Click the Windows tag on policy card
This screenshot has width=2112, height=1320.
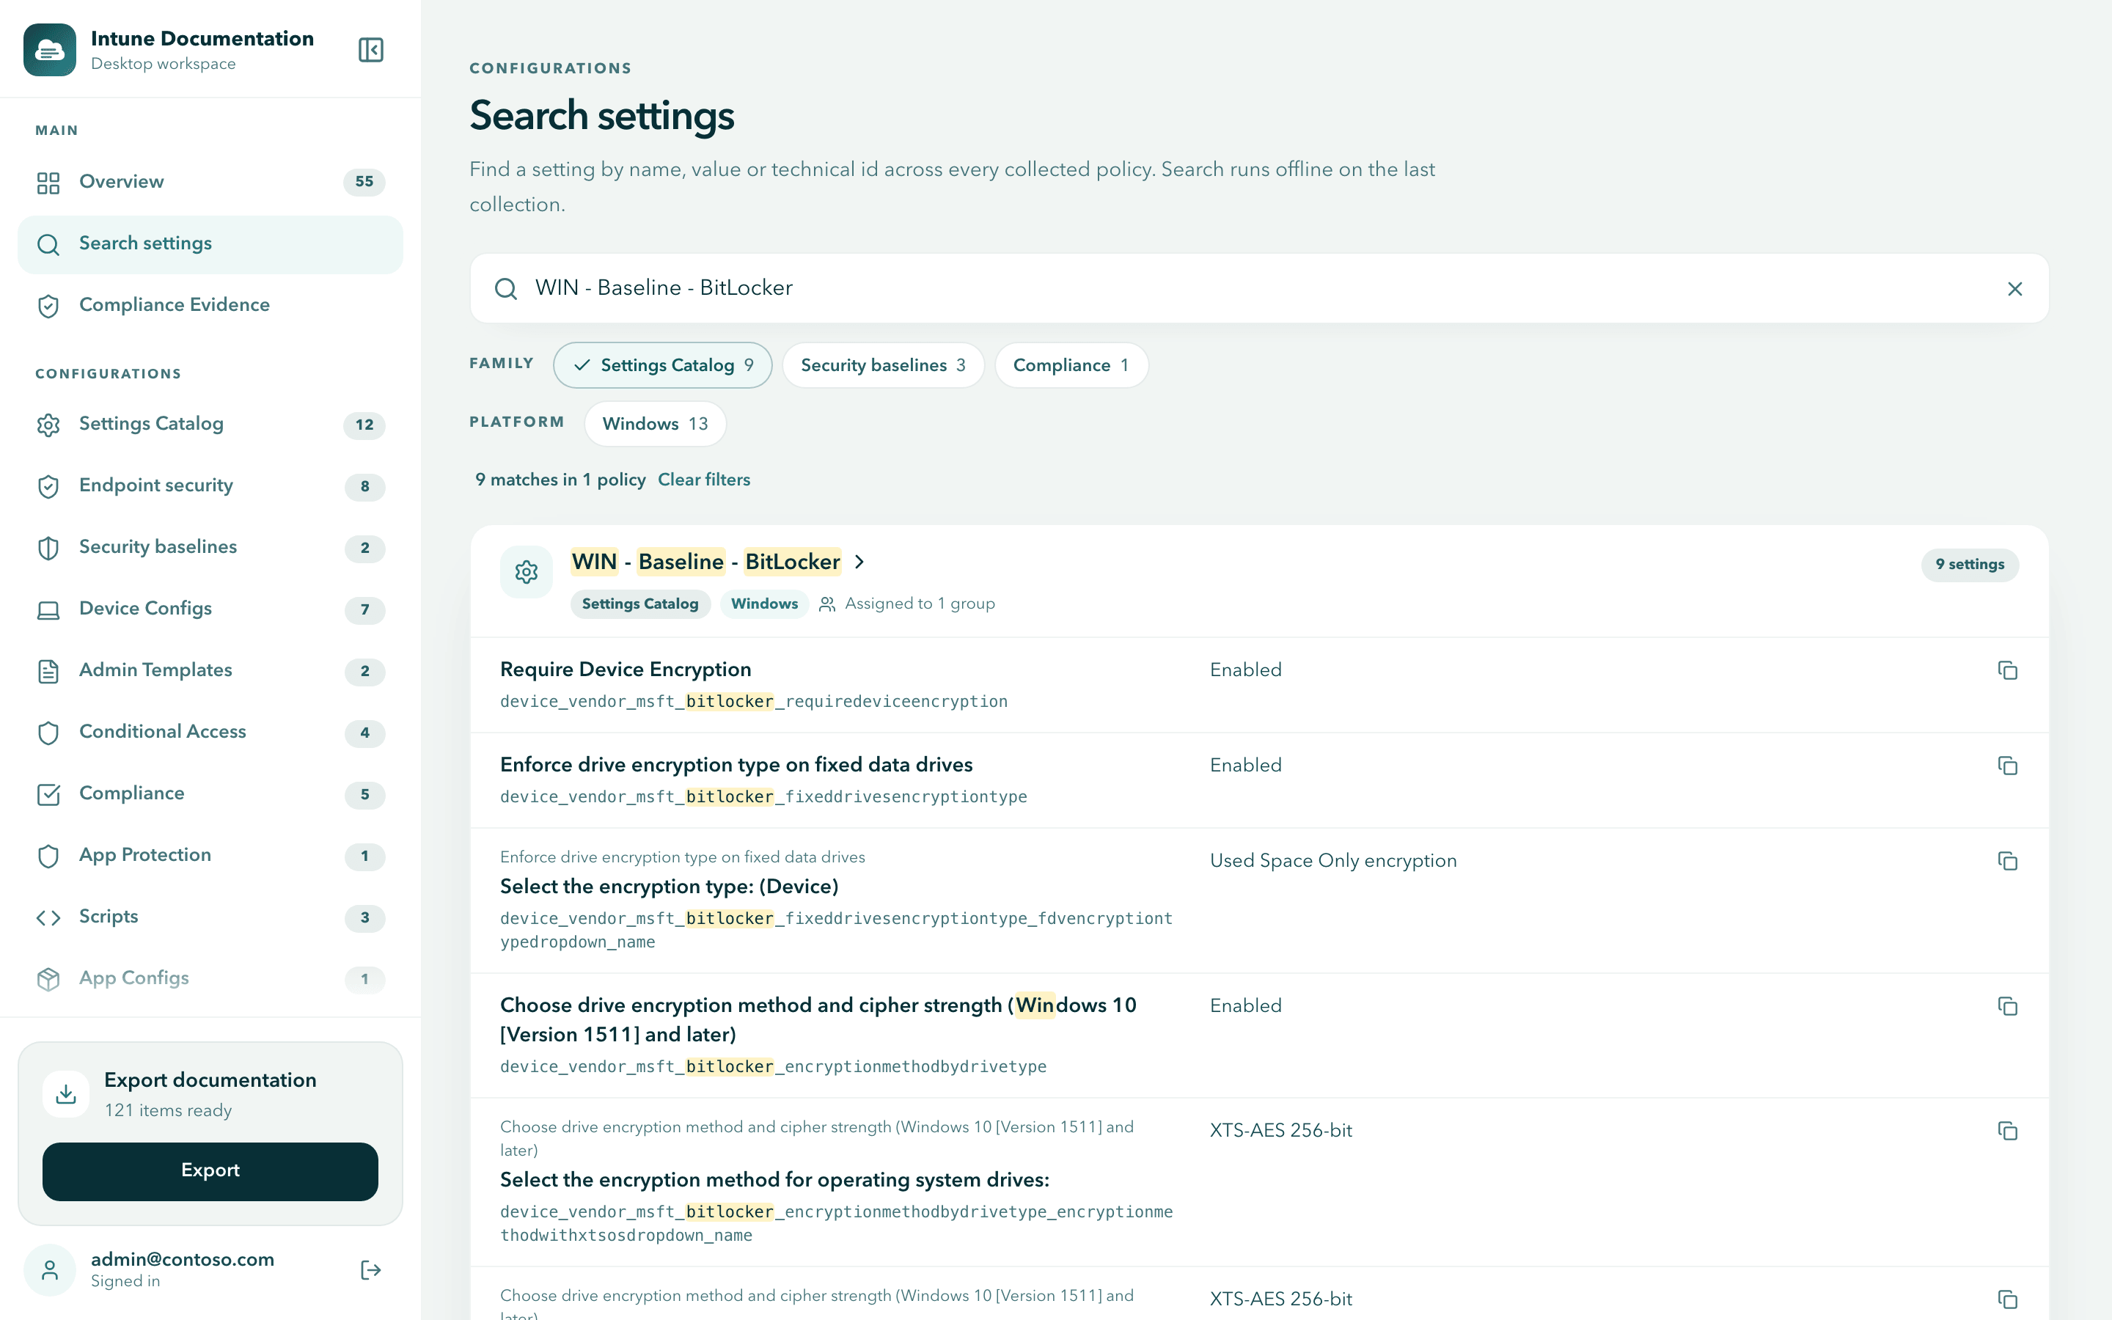[x=765, y=604]
